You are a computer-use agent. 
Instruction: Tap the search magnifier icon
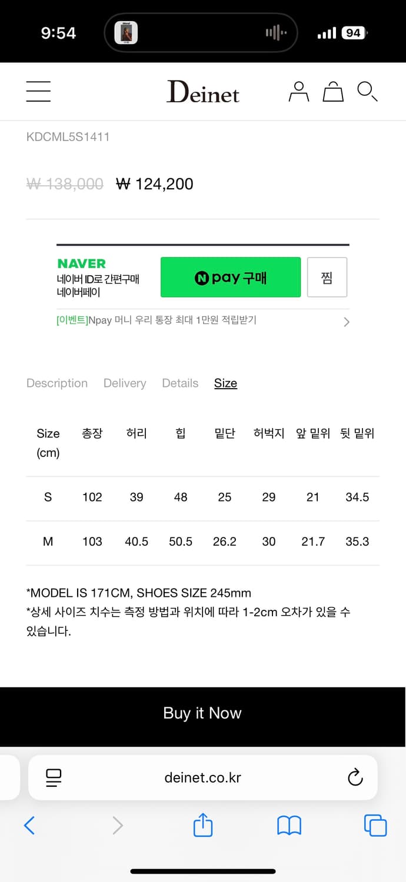pos(367,92)
